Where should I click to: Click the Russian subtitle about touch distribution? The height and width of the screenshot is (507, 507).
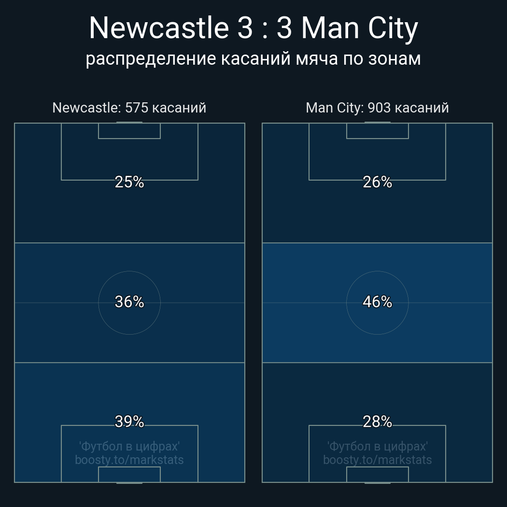(x=253, y=59)
